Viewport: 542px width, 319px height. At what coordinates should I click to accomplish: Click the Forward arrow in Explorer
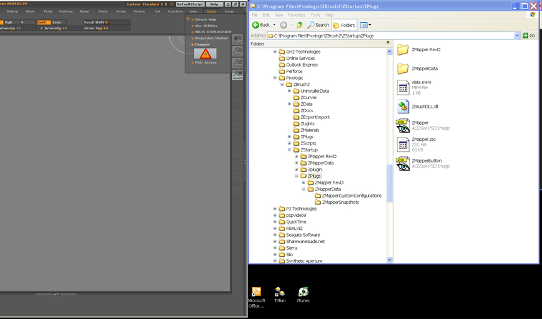tap(283, 25)
